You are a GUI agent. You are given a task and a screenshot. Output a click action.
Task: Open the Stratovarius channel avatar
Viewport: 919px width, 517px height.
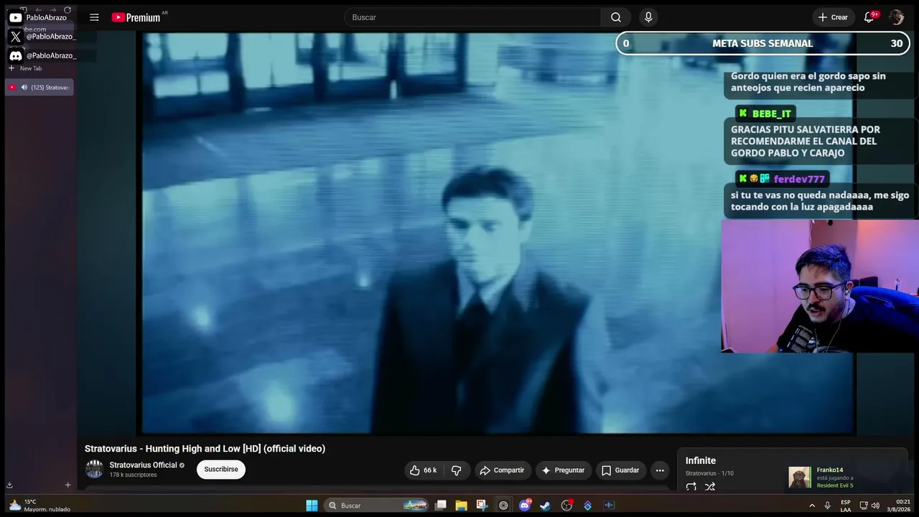point(95,470)
